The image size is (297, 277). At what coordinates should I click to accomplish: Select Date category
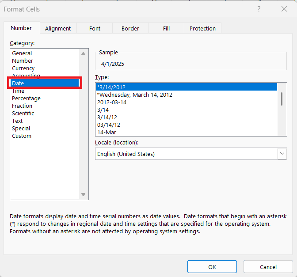point(45,83)
